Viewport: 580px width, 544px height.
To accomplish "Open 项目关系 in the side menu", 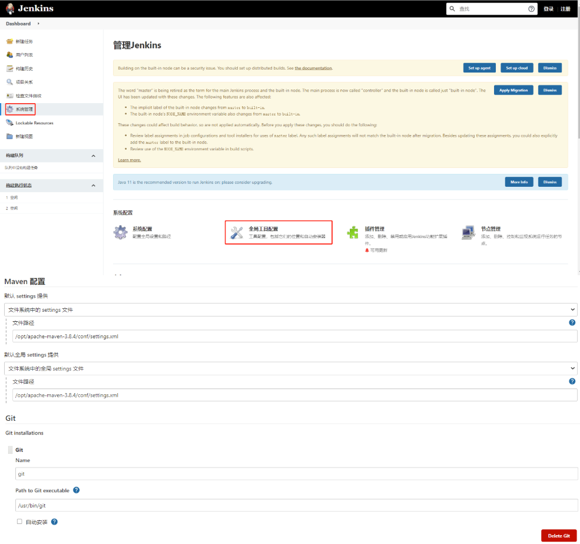I will [x=24, y=82].
